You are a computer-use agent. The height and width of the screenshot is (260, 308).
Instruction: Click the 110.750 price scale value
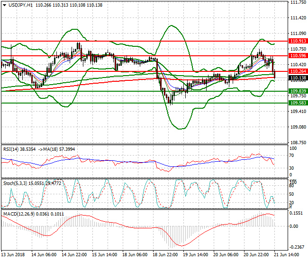click(x=298, y=49)
